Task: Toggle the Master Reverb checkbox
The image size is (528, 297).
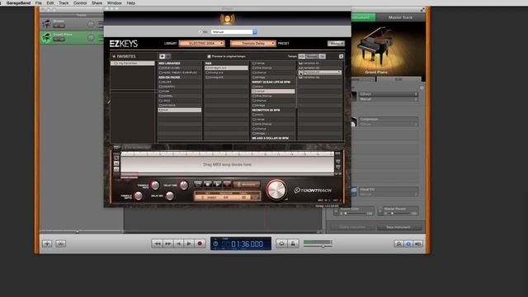Action: 380,211
